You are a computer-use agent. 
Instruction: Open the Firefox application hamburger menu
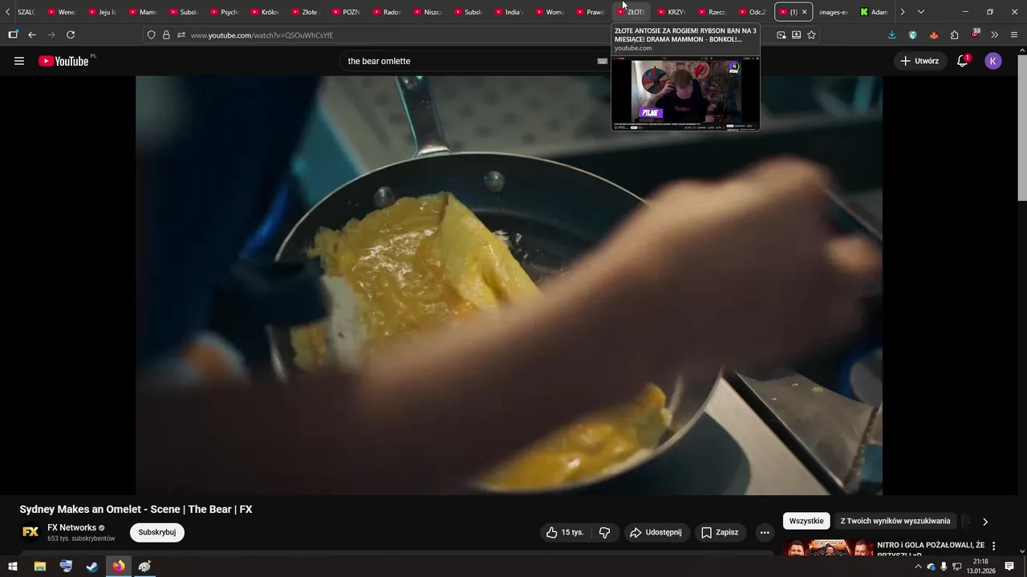pyautogui.click(x=1015, y=35)
